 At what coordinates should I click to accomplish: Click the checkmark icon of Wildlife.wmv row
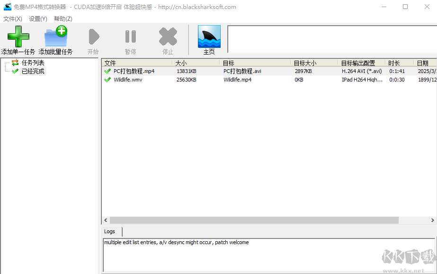[x=107, y=80]
